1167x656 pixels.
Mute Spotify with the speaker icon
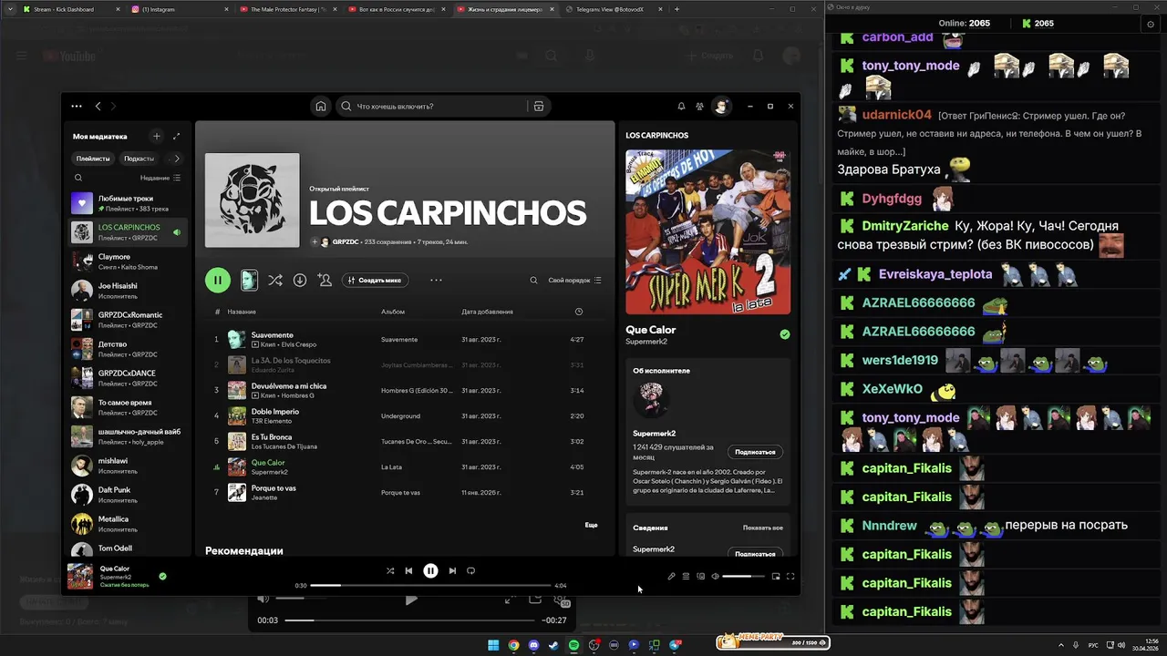(x=715, y=577)
